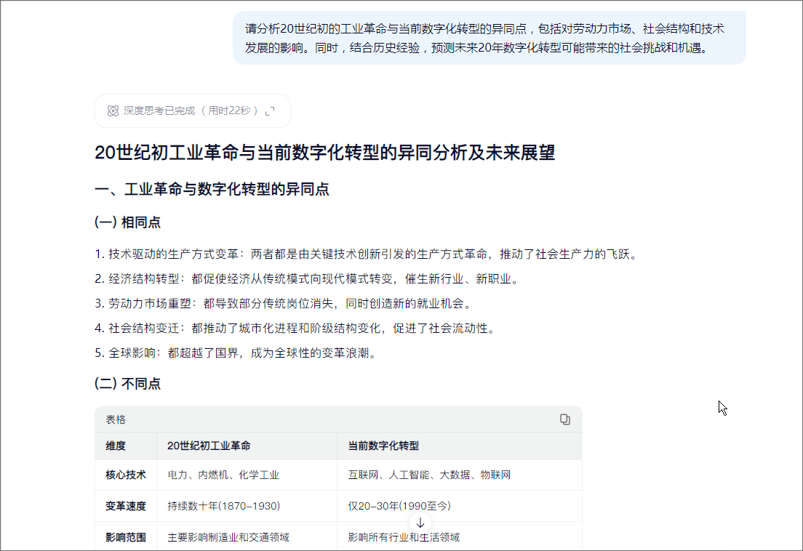Select the 核心技术 row label
This screenshot has width=803, height=551.
[126, 475]
